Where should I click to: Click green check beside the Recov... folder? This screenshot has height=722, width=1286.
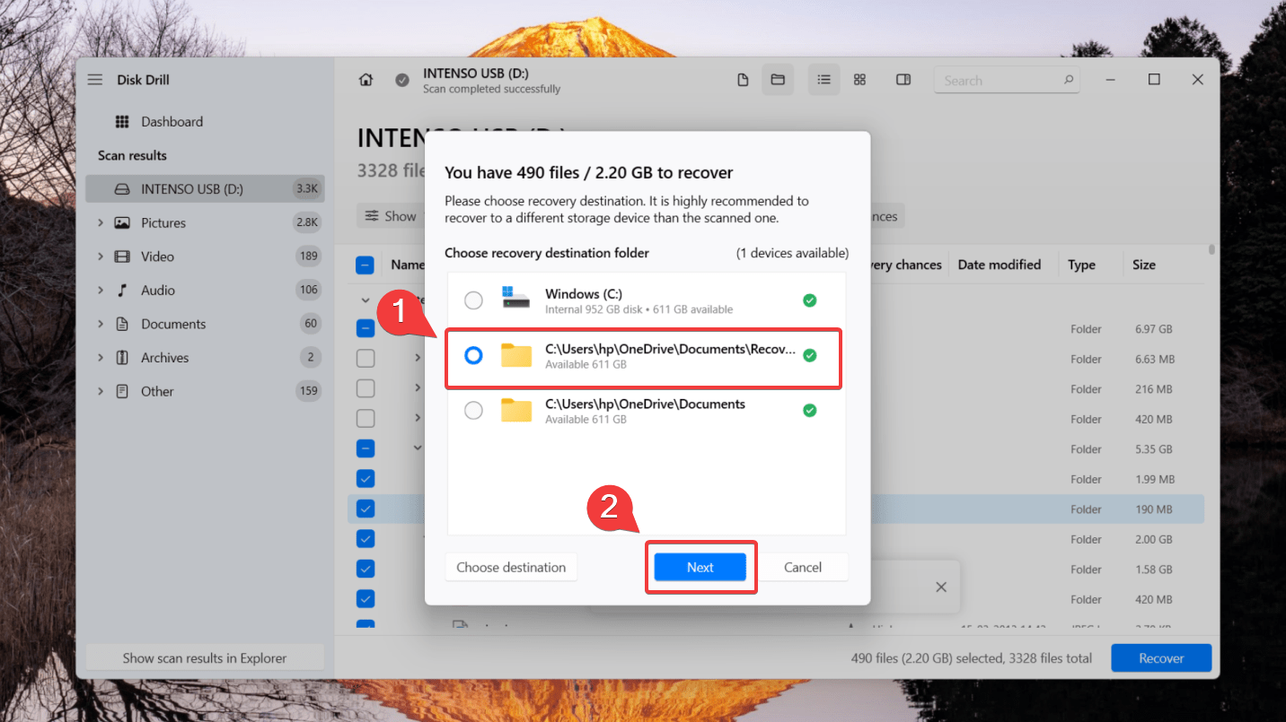[810, 356]
